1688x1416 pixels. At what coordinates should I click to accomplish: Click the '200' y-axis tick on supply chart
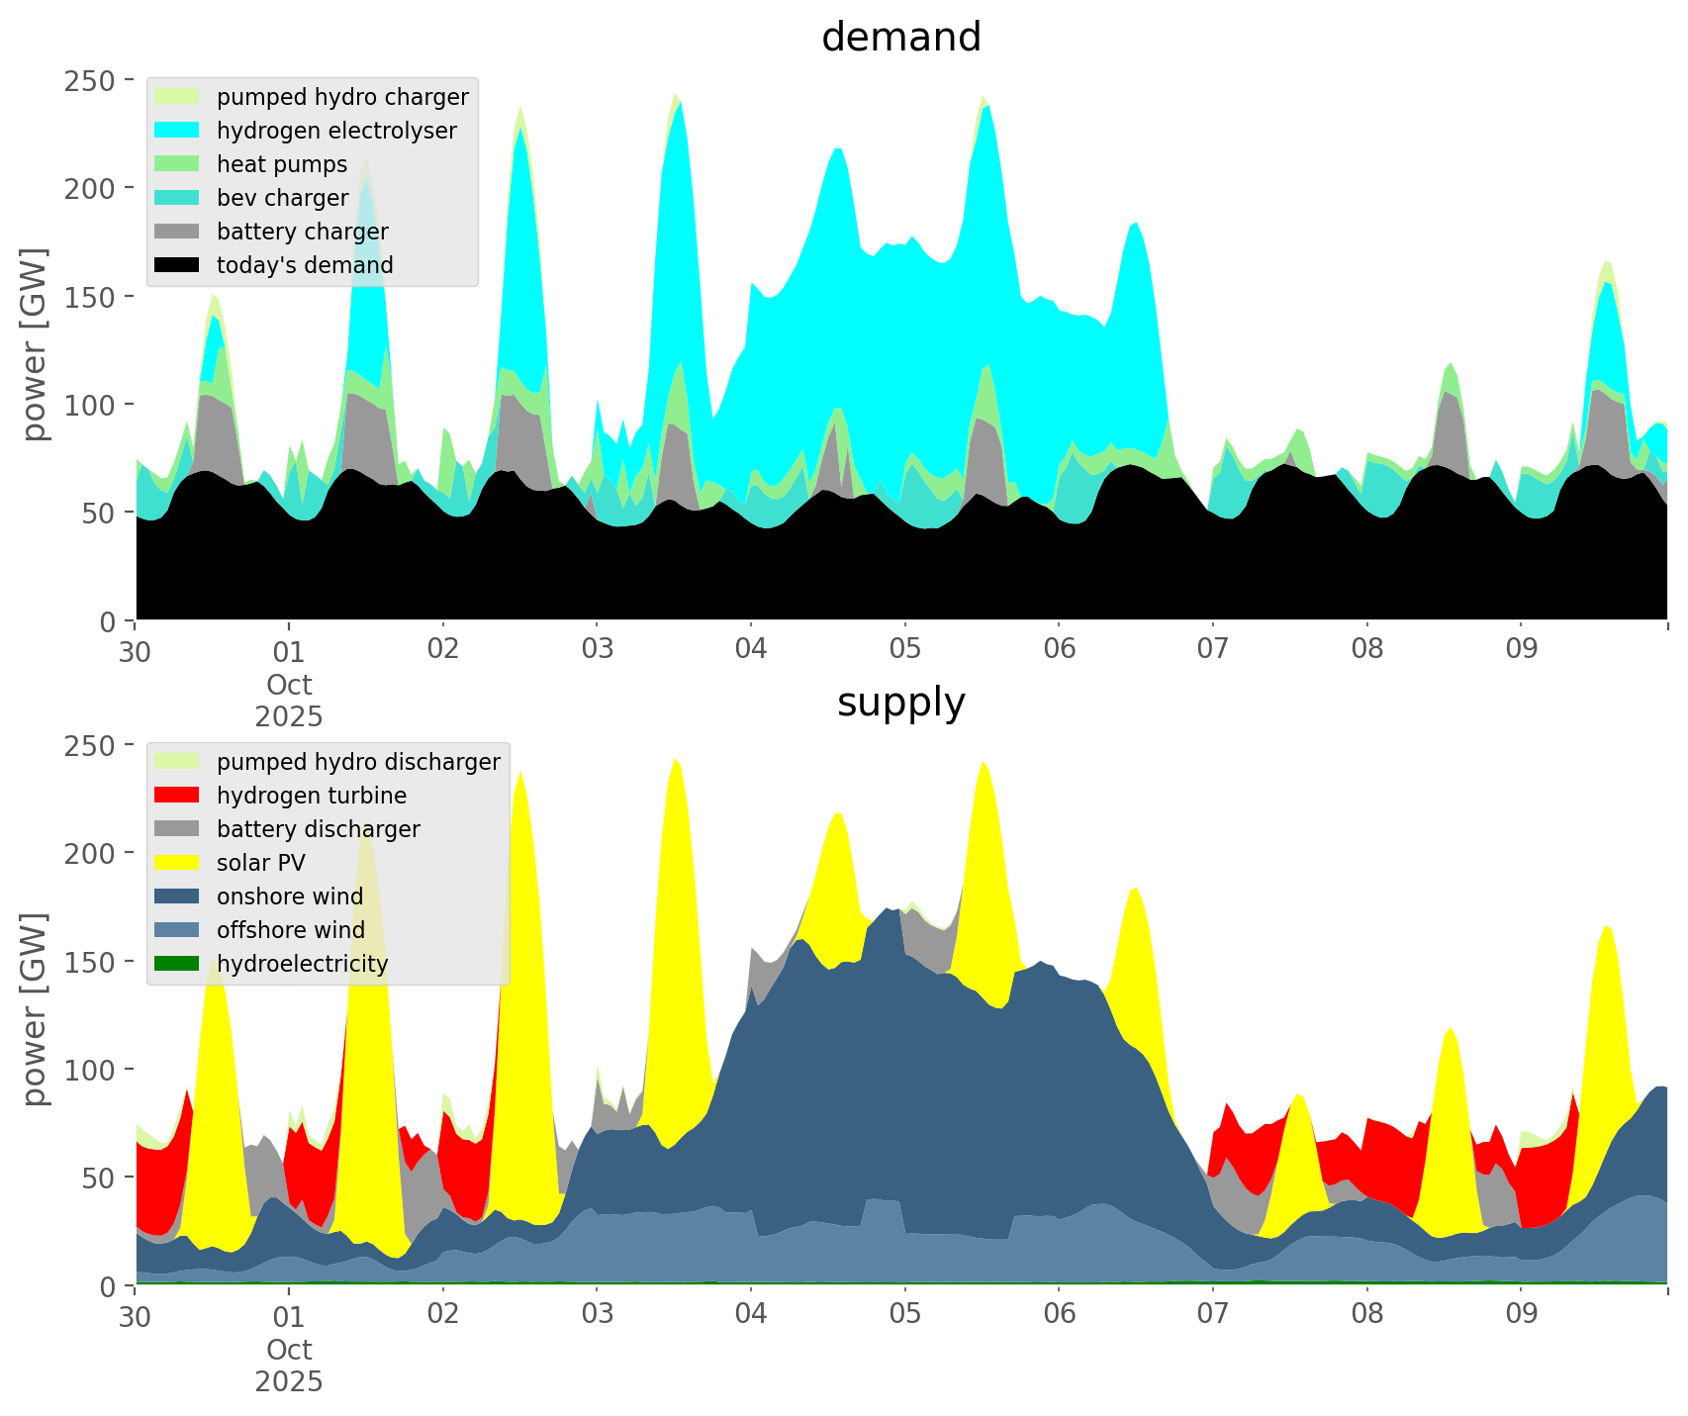coord(91,852)
